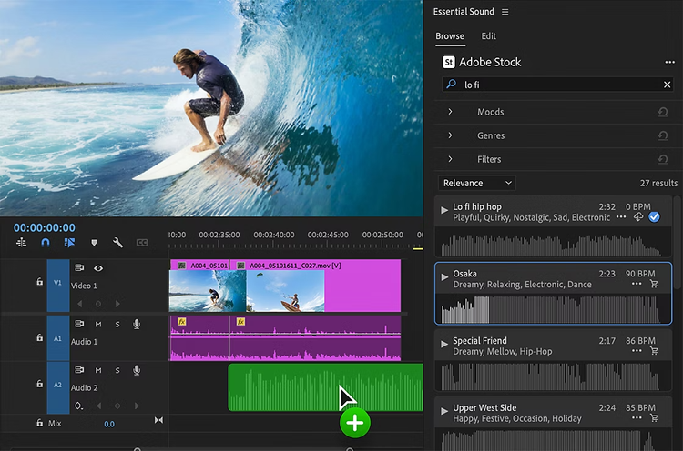Switch to the Edit tab
This screenshot has width=683, height=451.
click(489, 36)
